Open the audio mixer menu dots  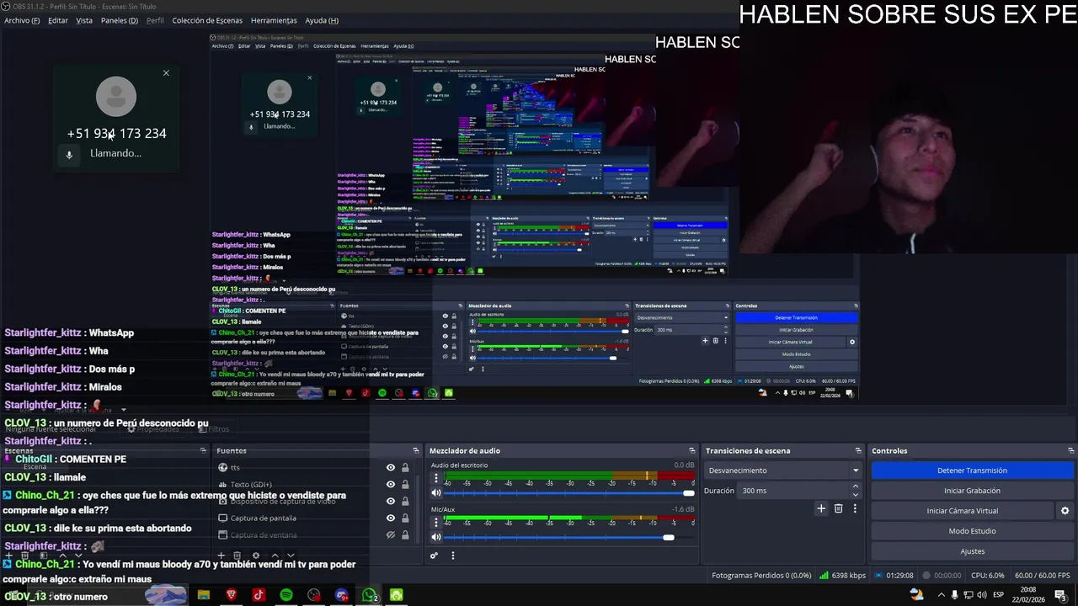coord(453,555)
